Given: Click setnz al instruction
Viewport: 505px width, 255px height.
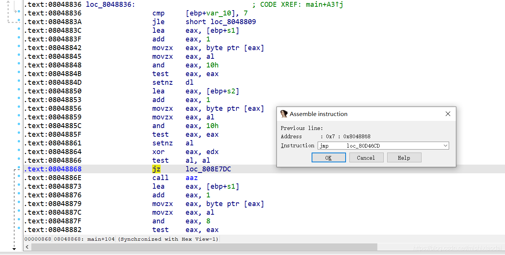Looking at the screenshot, I should (x=173, y=143).
